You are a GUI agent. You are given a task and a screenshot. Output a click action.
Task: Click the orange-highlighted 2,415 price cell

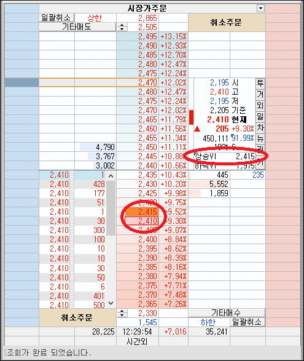click(141, 212)
